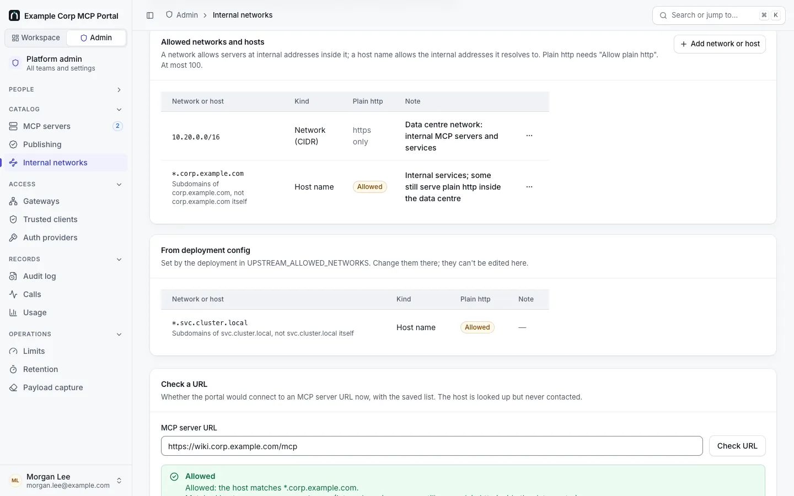This screenshot has height=496, width=794.
Task: Click the Example Corp portal logo icon
Action: point(14,15)
